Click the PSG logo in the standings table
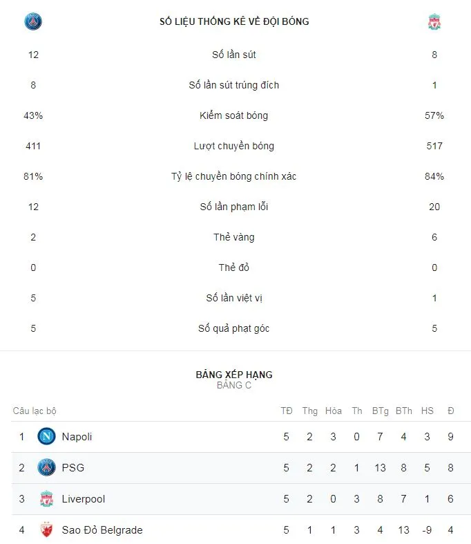471x544 pixels. click(46, 468)
